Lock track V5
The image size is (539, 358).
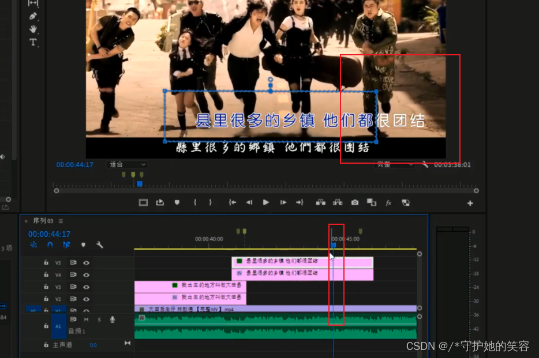(46, 262)
